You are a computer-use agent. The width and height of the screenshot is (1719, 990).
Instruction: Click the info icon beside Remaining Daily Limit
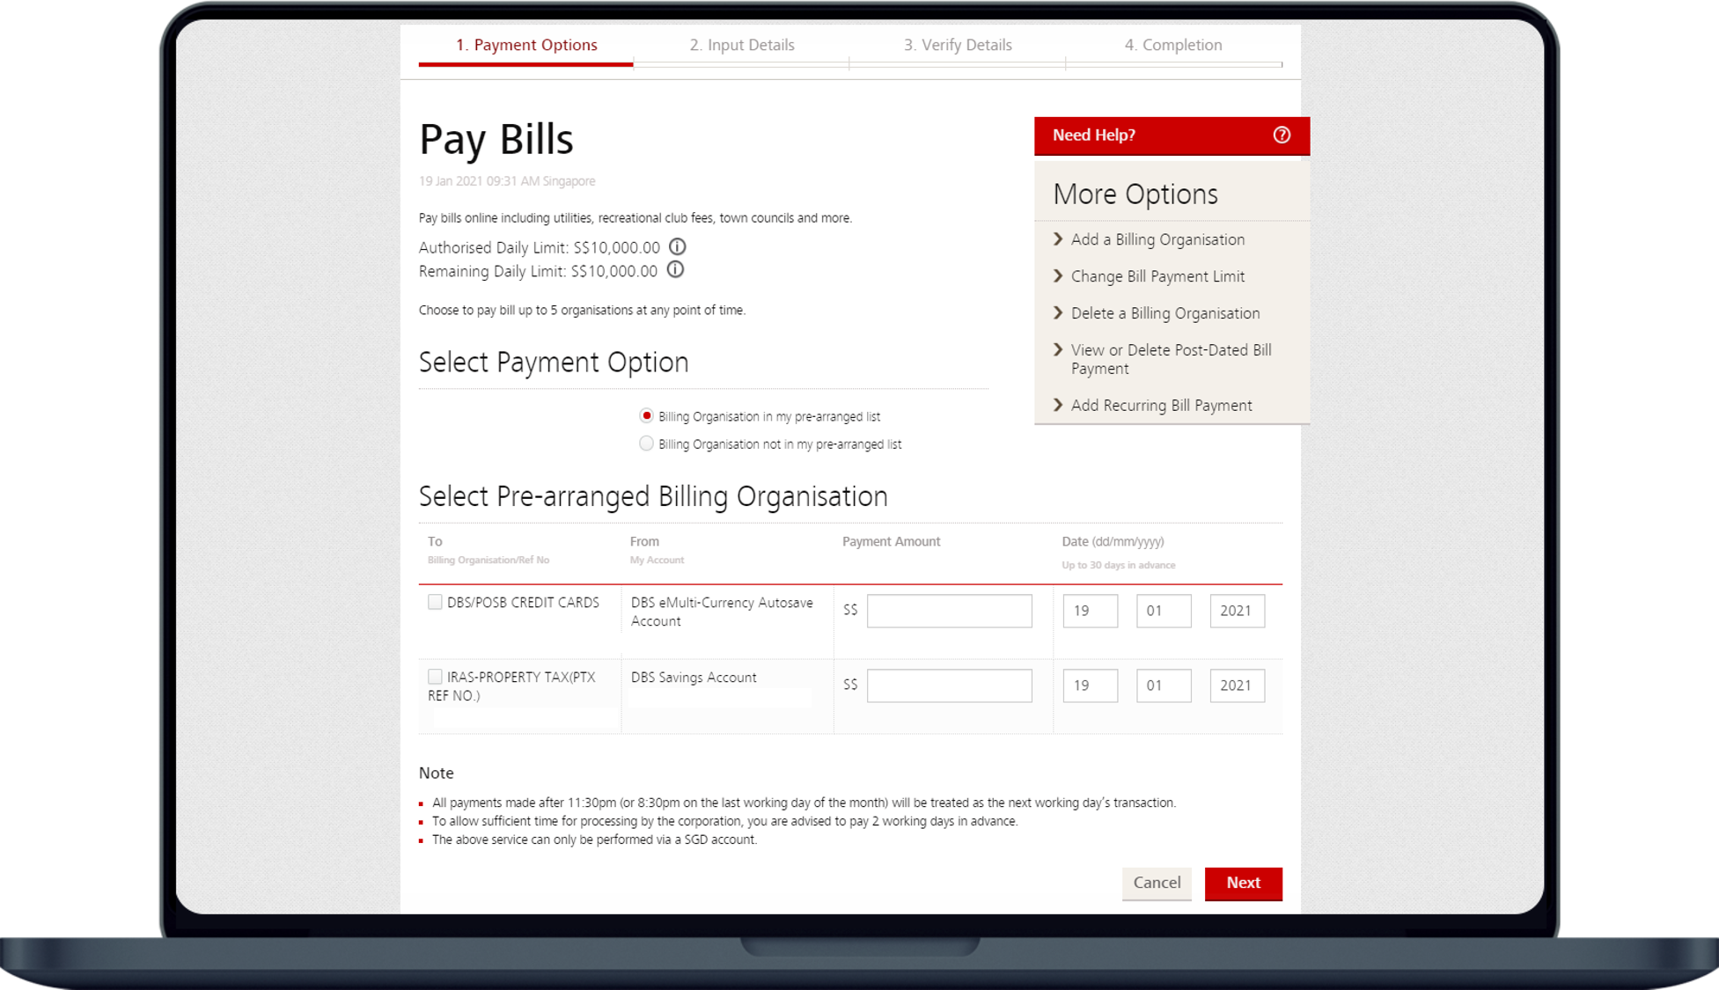coord(675,271)
